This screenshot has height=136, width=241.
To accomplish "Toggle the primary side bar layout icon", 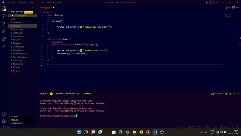I will 207,3.
